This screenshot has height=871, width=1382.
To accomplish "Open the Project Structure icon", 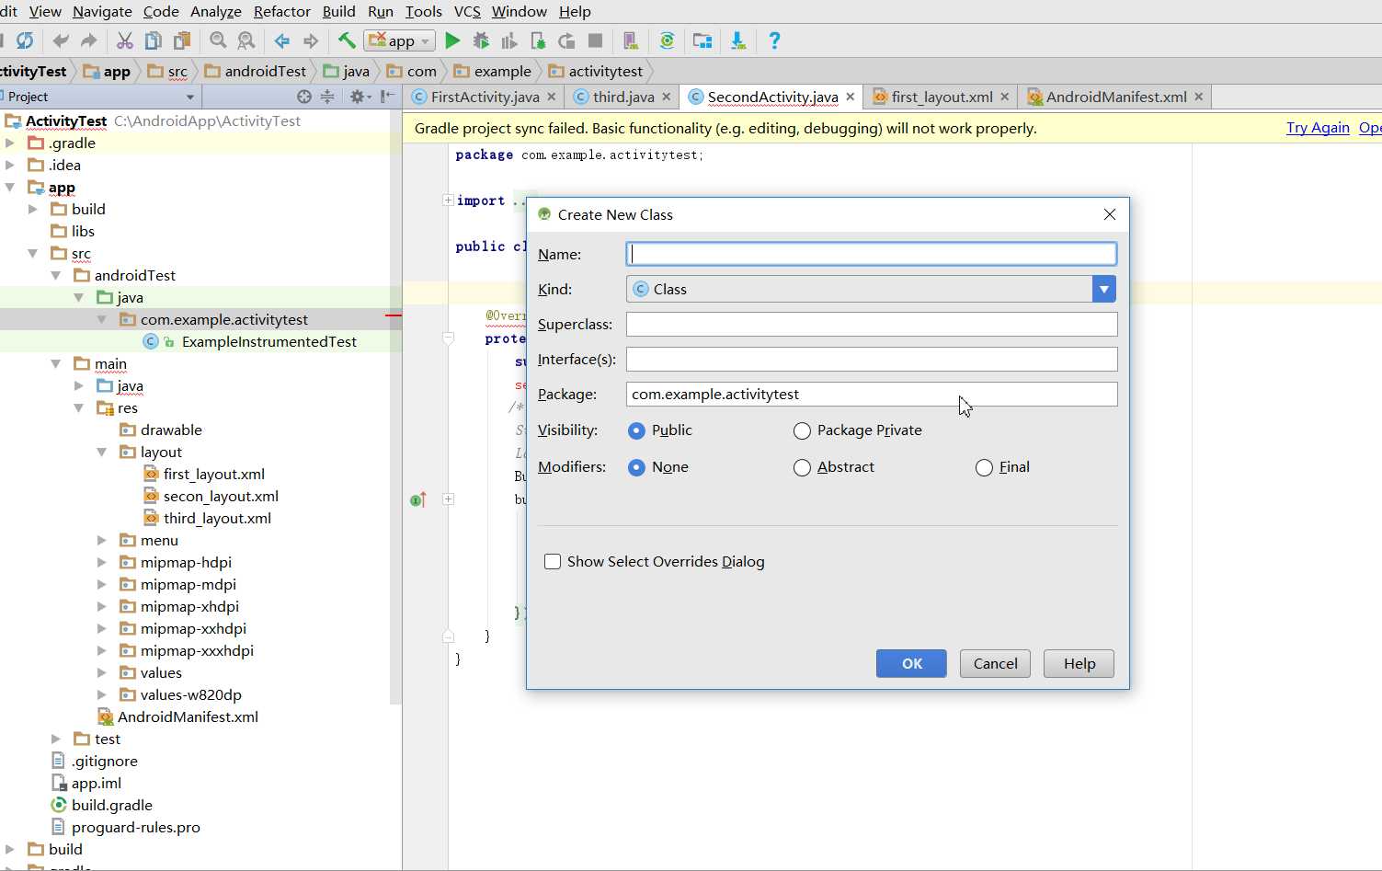I will (x=702, y=40).
